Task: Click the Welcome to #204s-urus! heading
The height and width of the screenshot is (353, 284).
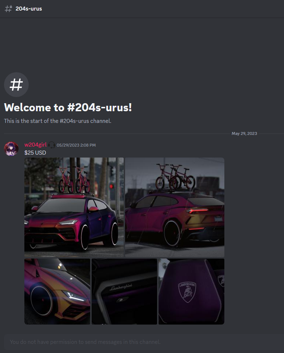Action: pos(68,107)
